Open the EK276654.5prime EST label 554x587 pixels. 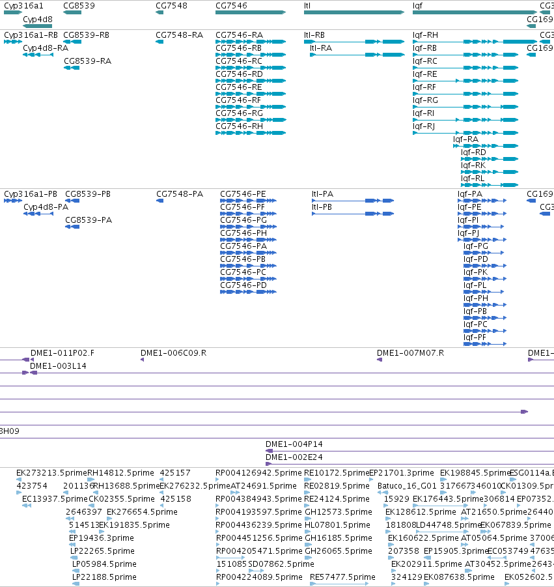tap(142, 512)
